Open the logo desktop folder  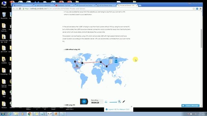(x=4, y=94)
